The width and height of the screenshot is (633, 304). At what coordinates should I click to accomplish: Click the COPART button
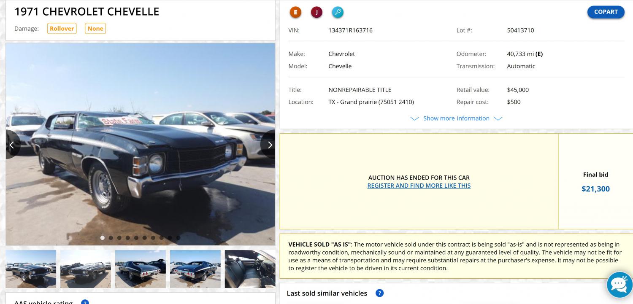click(x=606, y=12)
